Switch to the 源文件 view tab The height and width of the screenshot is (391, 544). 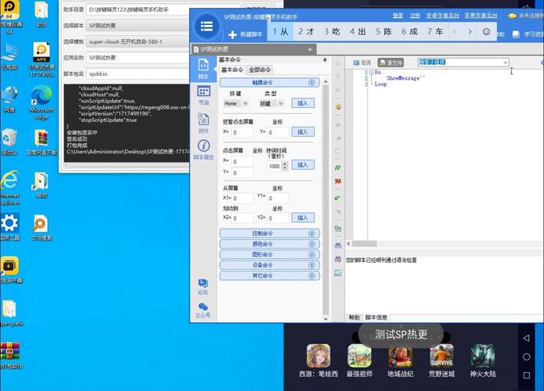click(391, 63)
